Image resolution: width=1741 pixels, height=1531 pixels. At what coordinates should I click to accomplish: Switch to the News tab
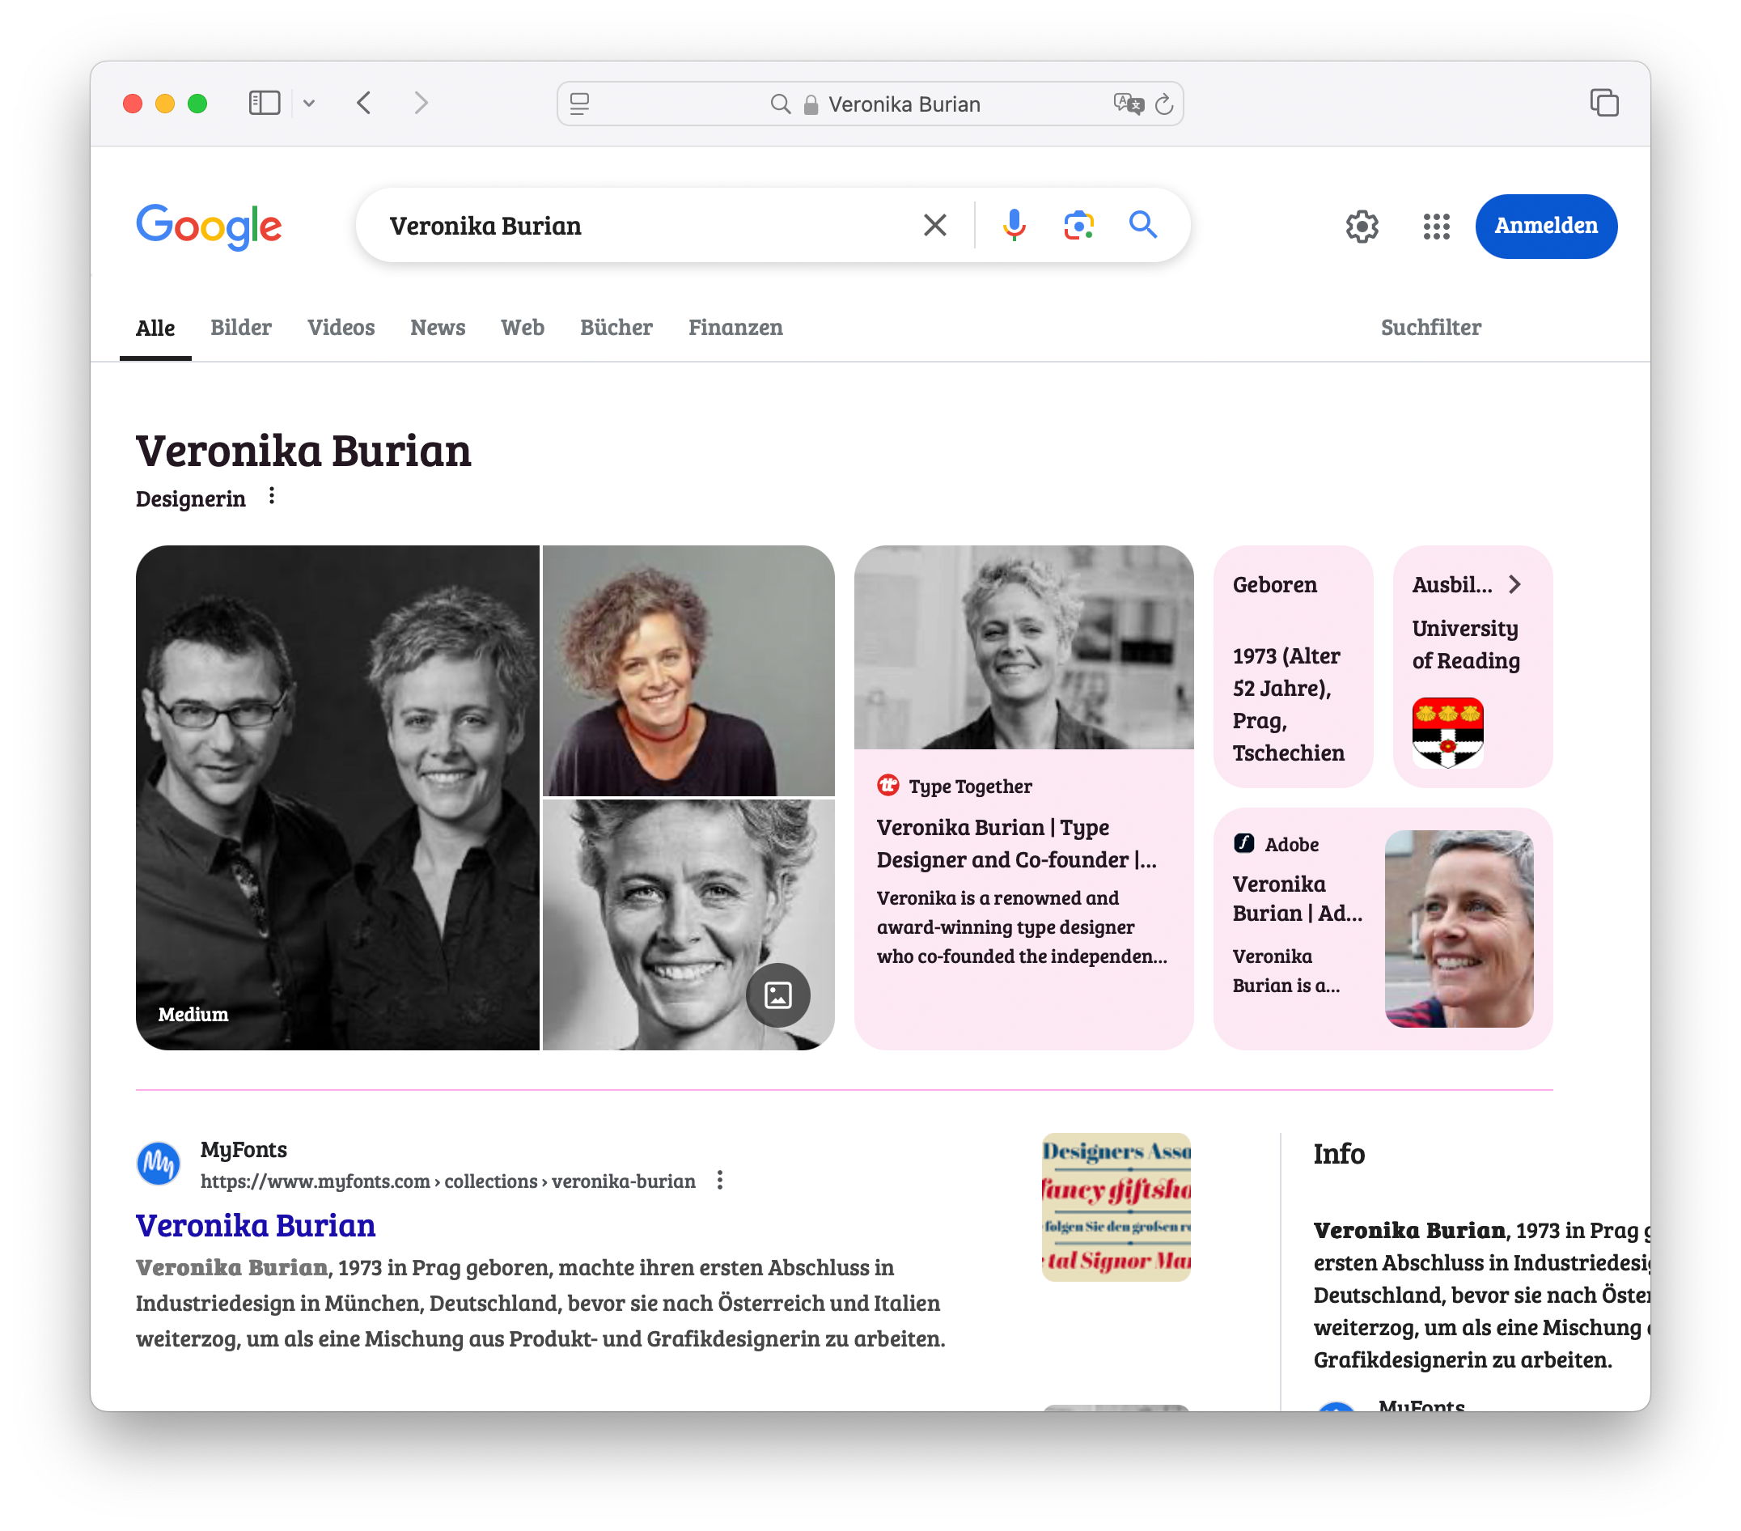click(x=438, y=328)
